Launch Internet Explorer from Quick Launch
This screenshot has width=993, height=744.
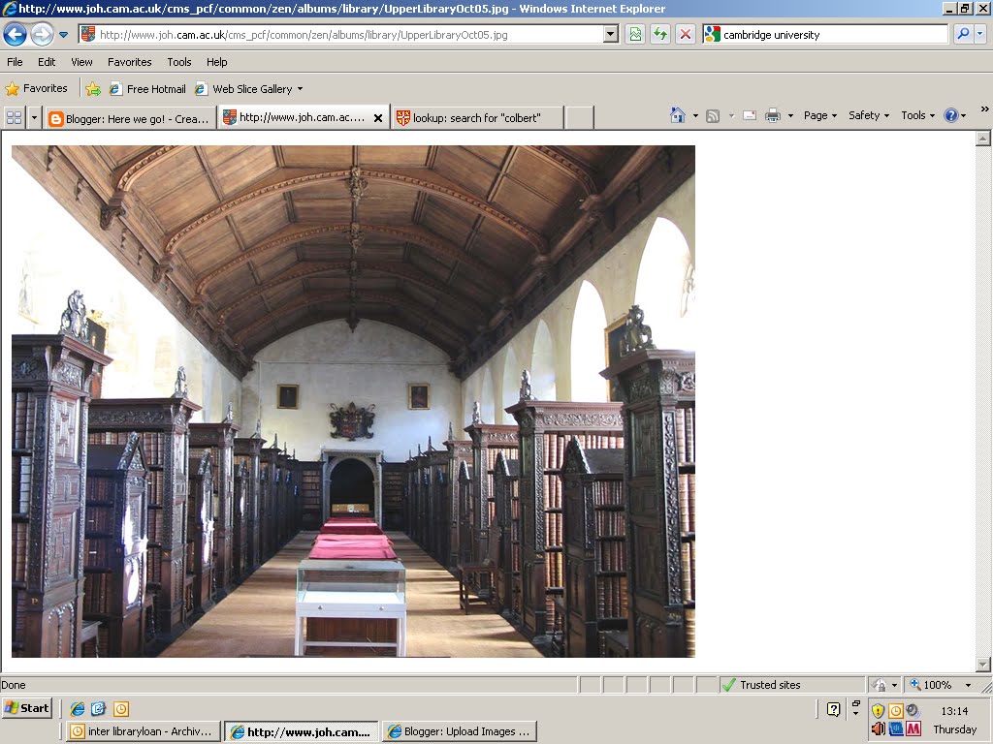(x=78, y=708)
